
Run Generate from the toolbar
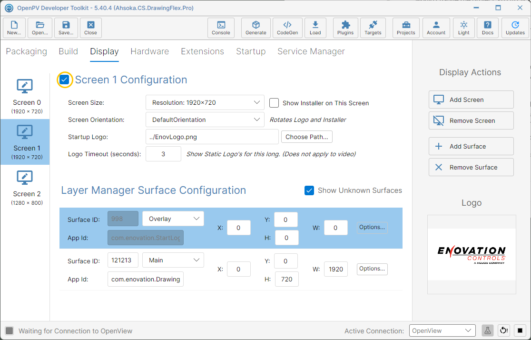tap(256, 28)
